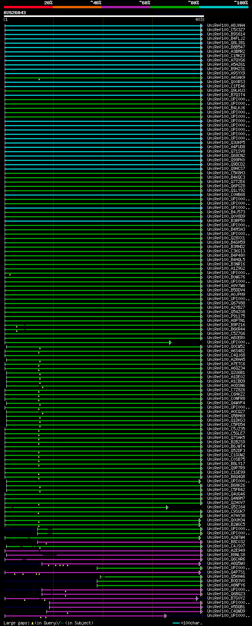Select the UniRef100_A8JHA4 hit label

(226, 26)
